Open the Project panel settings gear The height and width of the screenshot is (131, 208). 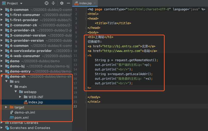coord(62,3)
